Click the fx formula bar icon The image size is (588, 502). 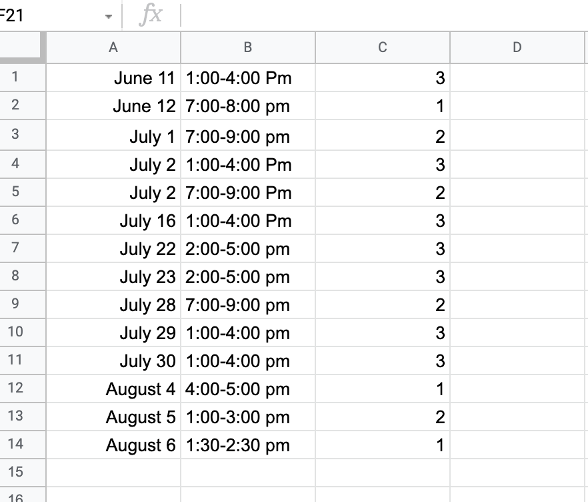click(x=151, y=15)
